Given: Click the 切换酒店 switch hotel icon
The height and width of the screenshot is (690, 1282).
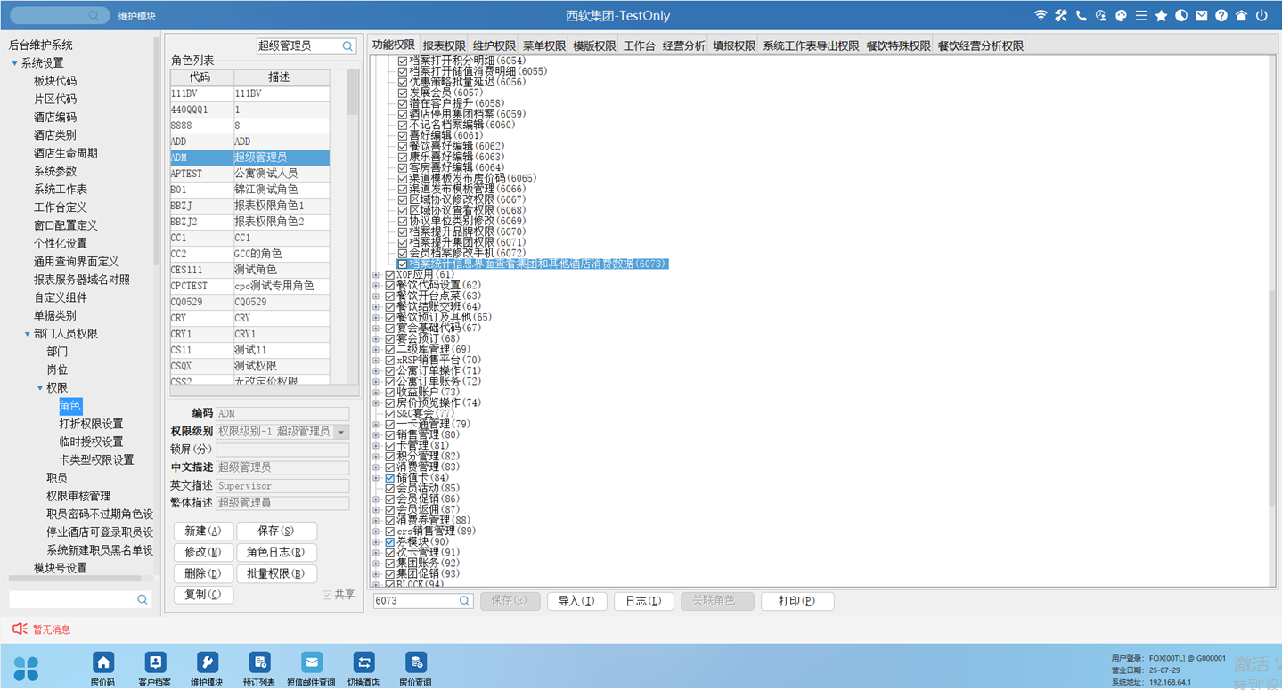Looking at the screenshot, I should click(363, 663).
